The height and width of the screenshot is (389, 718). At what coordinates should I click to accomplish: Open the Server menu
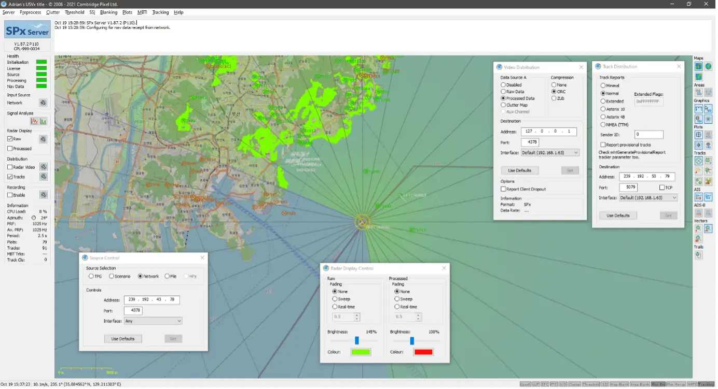(x=8, y=12)
